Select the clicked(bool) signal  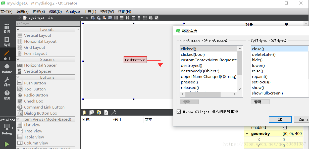tap(193, 54)
